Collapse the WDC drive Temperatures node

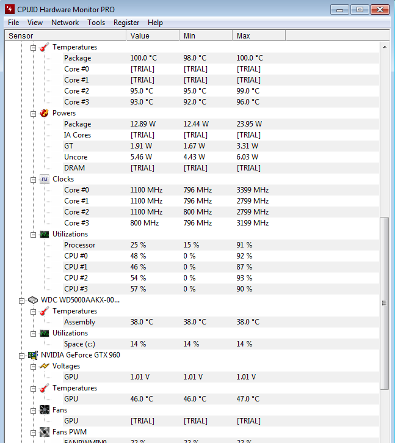pos(34,312)
